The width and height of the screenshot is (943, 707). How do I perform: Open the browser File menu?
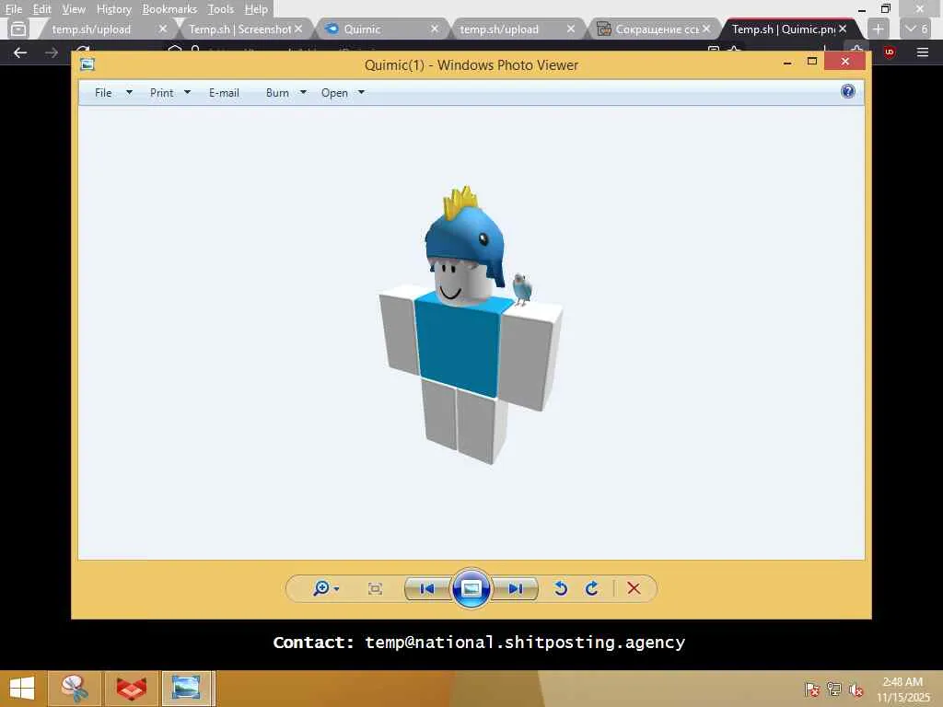13,9
